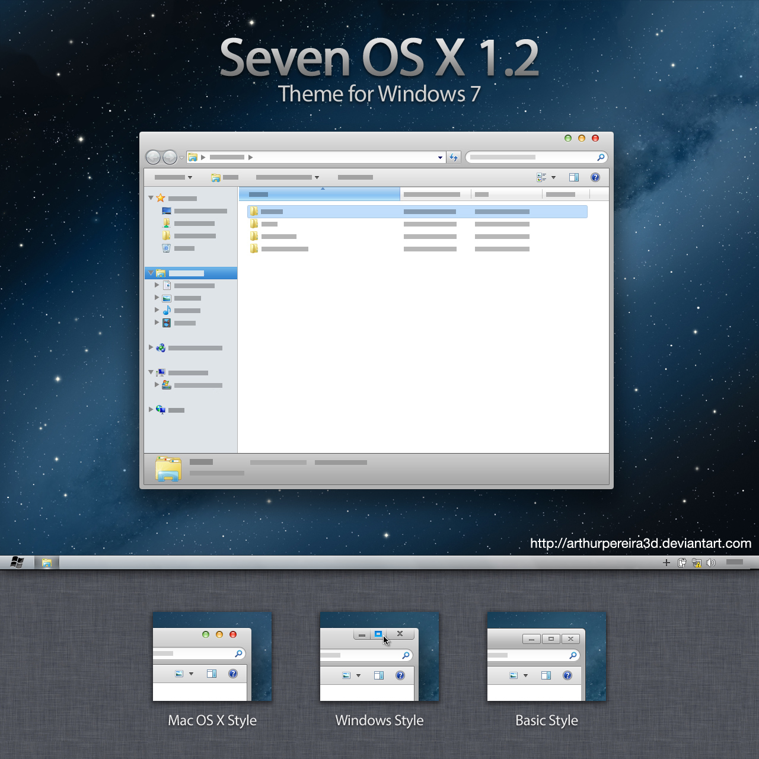Click help icon inside Basic Style thumbnail
The height and width of the screenshot is (759, 759).
point(567,675)
